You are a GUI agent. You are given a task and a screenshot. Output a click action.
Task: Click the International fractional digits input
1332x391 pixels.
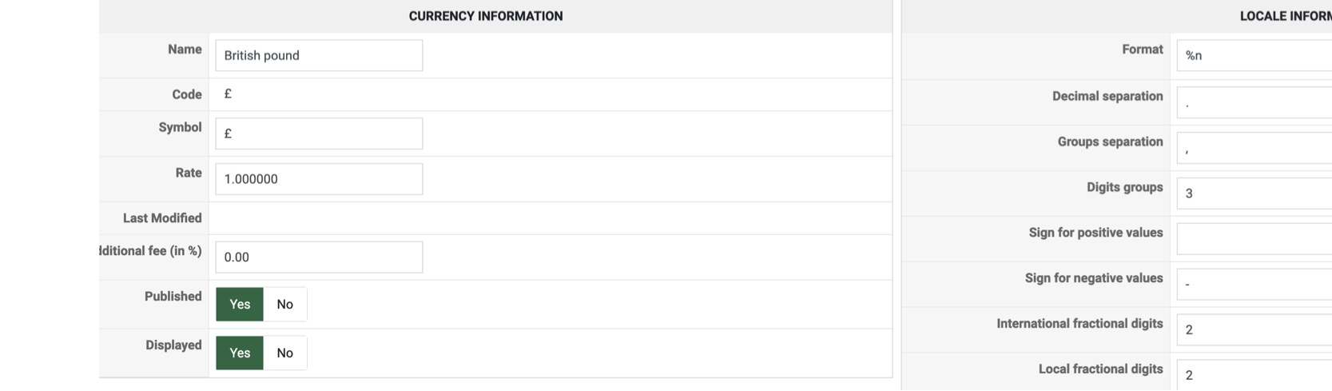(1253, 329)
